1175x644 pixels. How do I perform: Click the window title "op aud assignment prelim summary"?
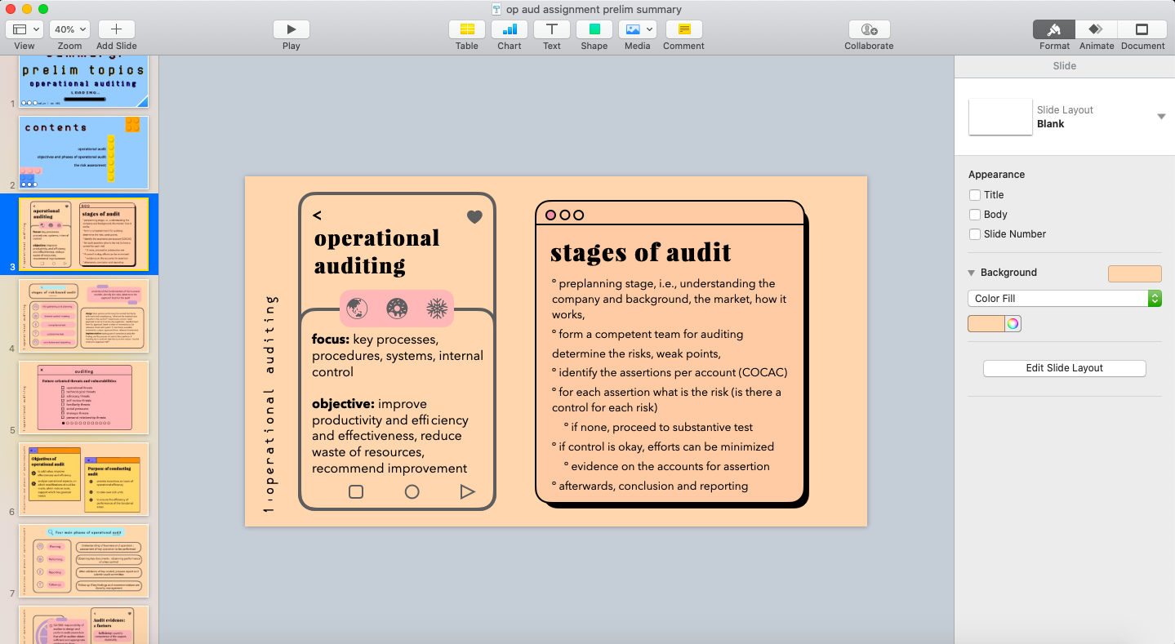click(594, 10)
